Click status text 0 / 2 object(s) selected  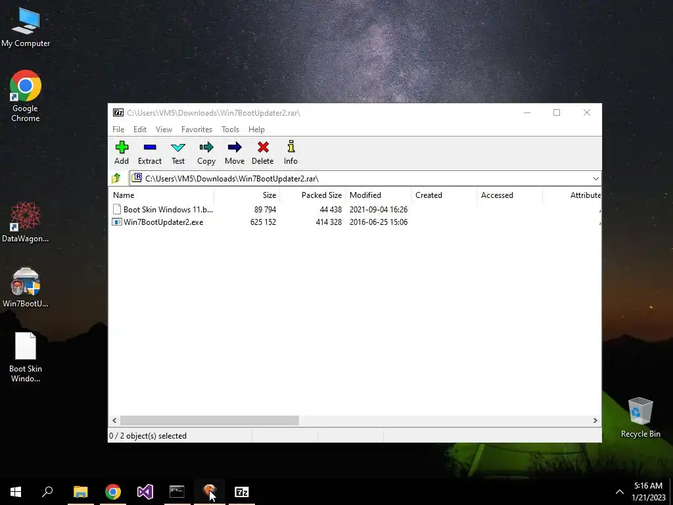[148, 435]
